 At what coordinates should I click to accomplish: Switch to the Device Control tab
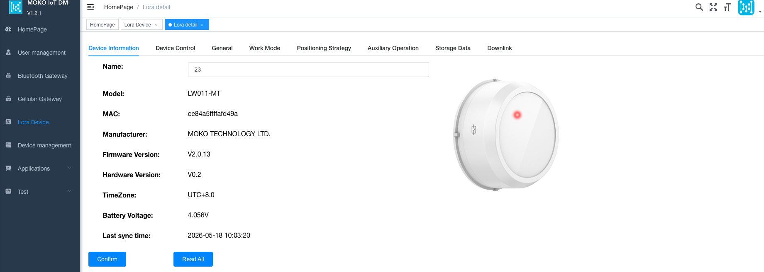click(x=175, y=48)
